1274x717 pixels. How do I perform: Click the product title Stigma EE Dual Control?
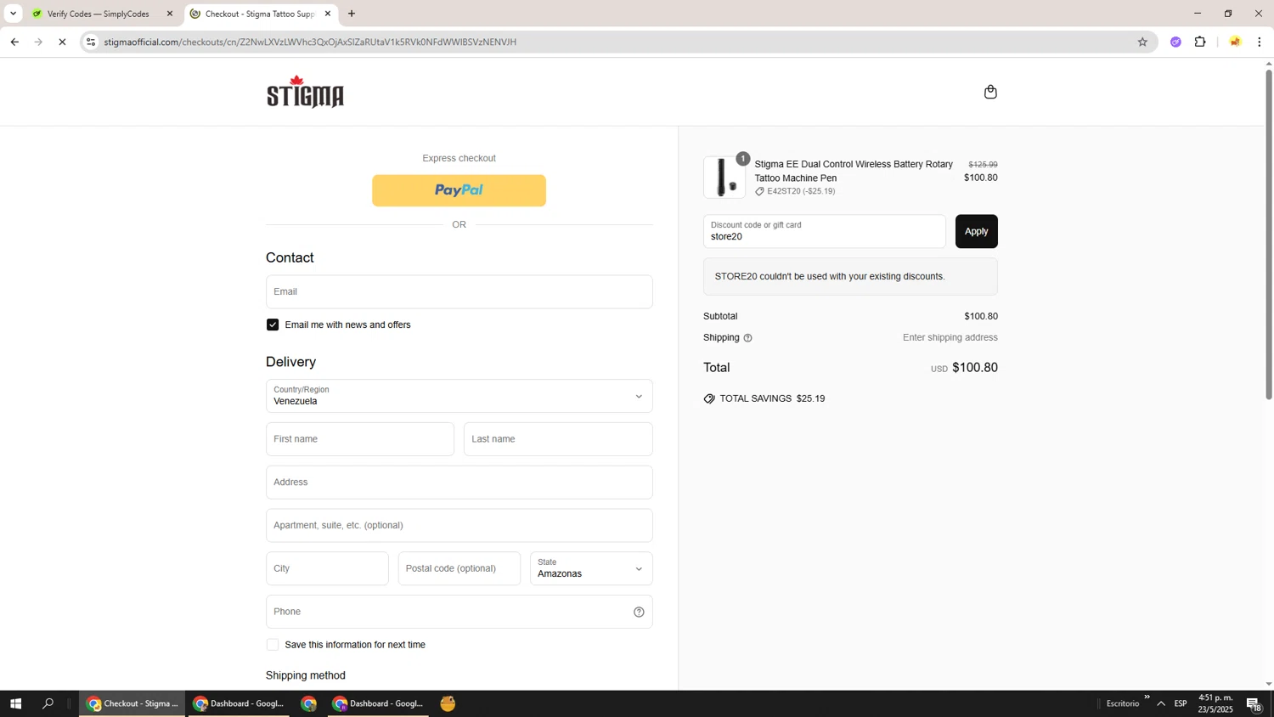854,171
